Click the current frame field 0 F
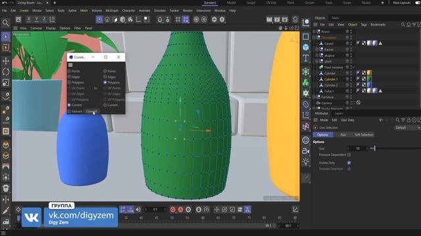 (x=155, y=210)
